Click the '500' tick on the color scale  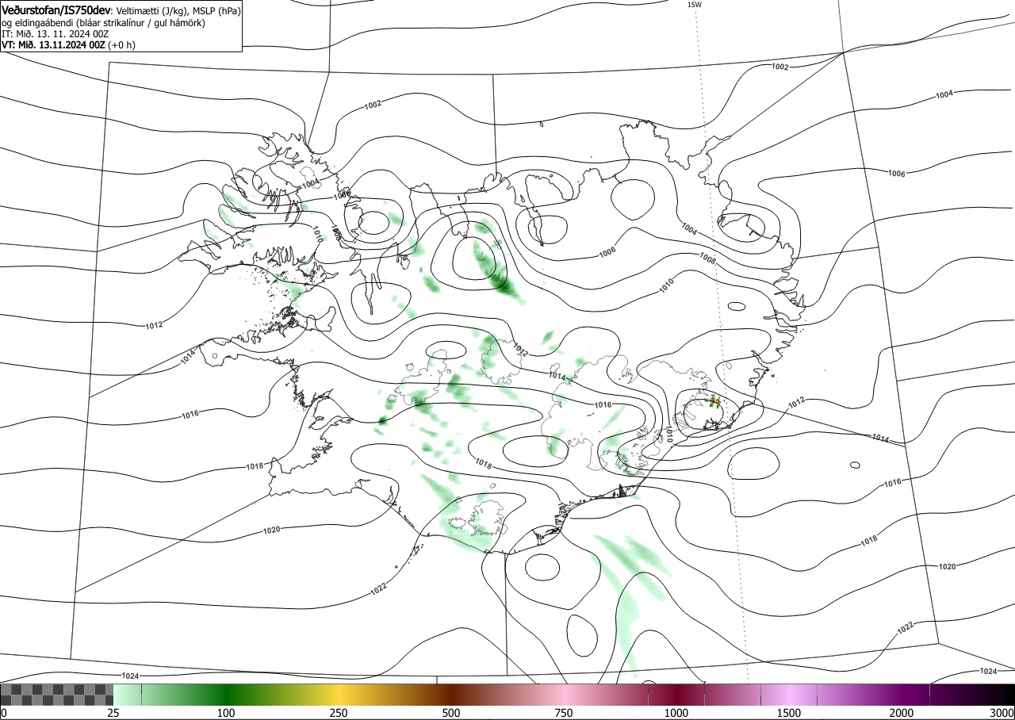tap(451, 713)
